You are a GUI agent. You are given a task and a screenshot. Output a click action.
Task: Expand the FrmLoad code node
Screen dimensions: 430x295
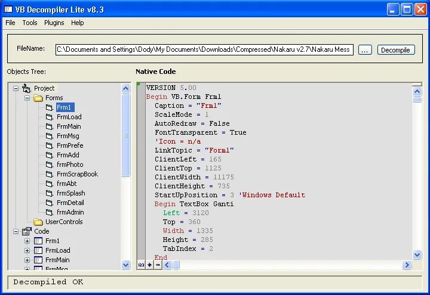click(x=27, y=251)
